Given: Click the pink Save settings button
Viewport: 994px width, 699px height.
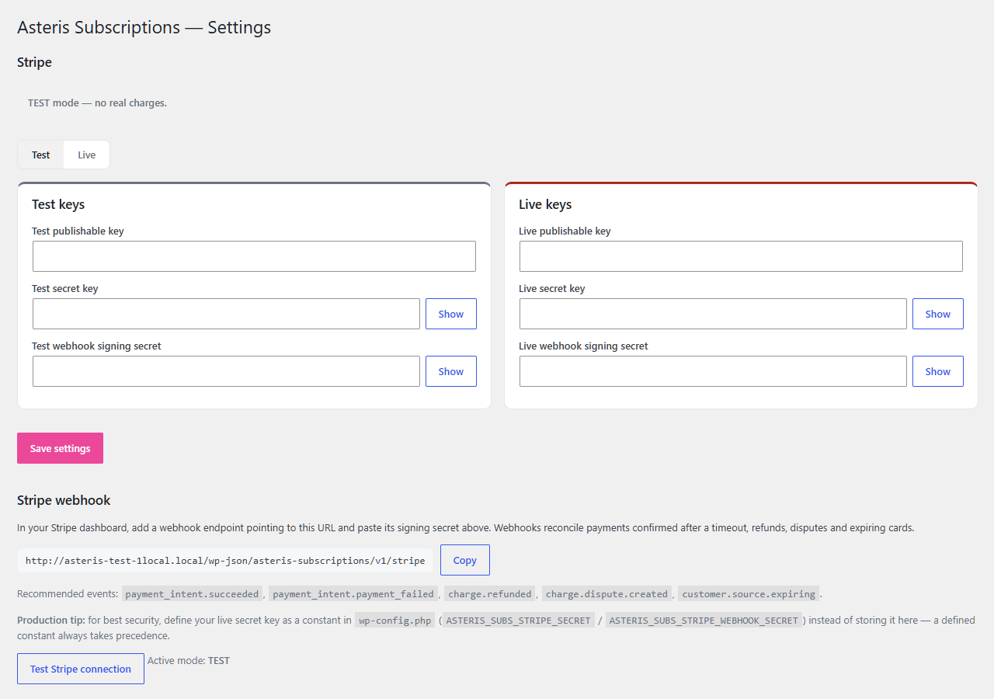Looking at the screenshot, I should [x=60, y=448].
